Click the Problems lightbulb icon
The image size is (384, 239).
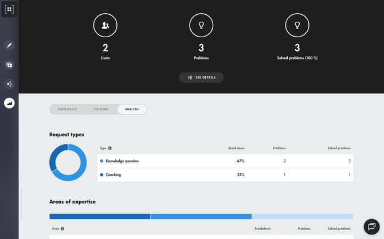201,25
